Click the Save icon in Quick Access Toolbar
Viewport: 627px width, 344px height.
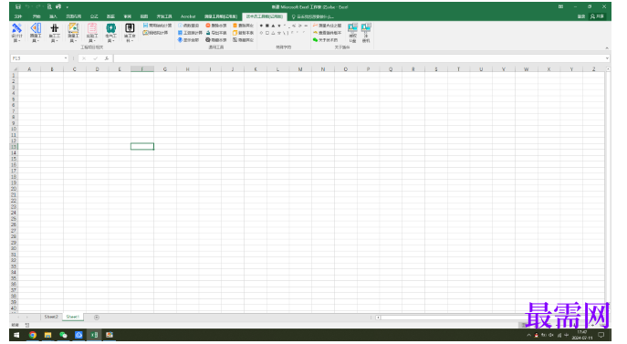pyautogui.click(x=18, y=6)
